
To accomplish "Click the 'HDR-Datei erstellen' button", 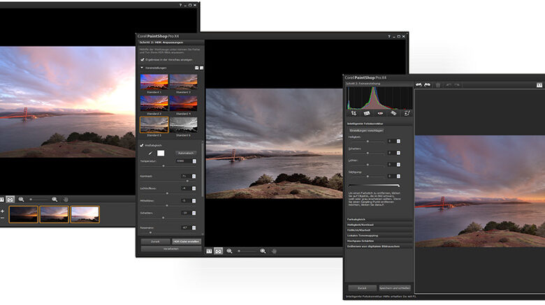I will click(x=185, y=241).
